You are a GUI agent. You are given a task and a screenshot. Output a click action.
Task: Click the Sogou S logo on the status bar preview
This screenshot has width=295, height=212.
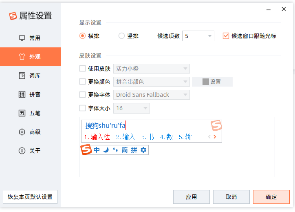(86, 150)
